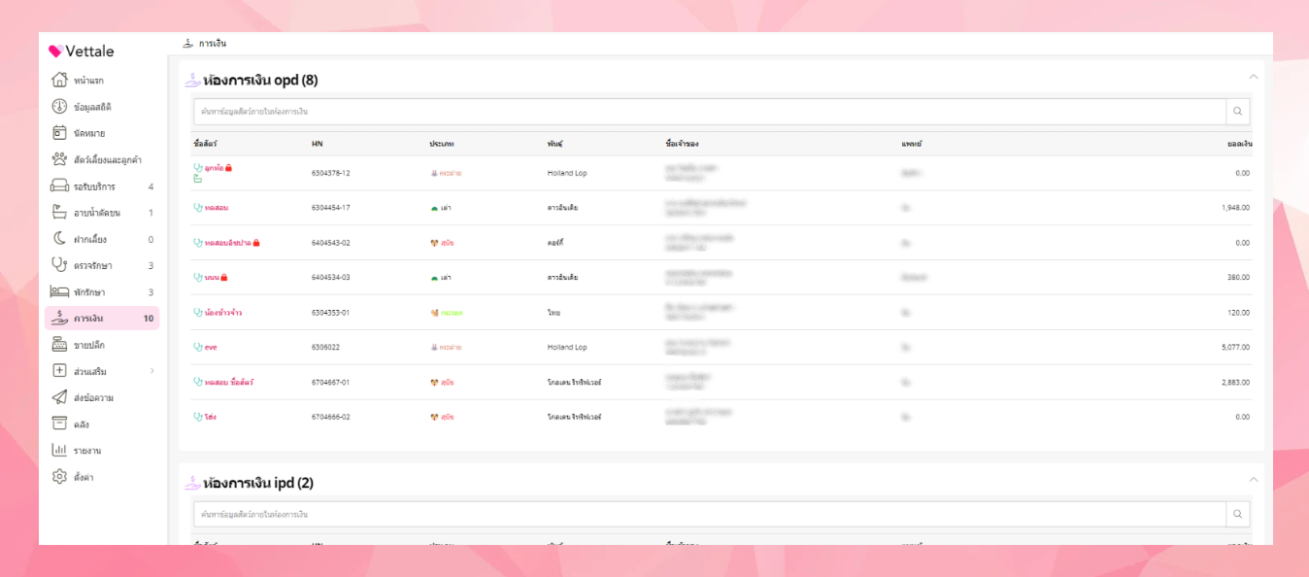The image size is (1309, 577).
Task: Click stethoscope icon in row 6704666-02
Action: (x=198, y=417)
